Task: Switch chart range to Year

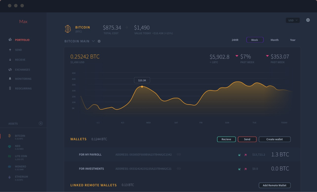Action: (x=293, y=40)
